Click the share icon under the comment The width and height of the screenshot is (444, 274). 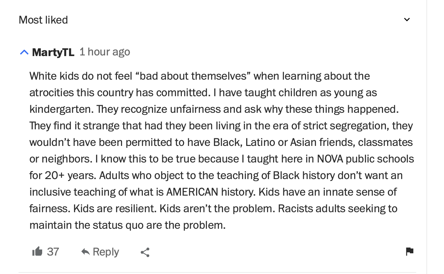click(x=145, y=252)
